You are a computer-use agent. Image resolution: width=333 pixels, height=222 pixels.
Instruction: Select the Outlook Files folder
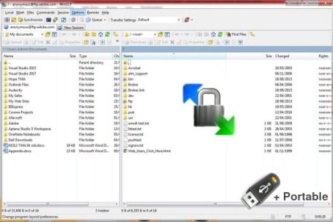18,85
